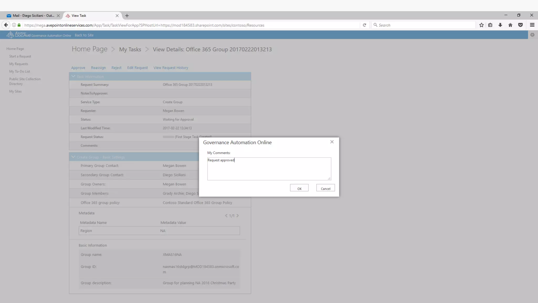The image size is (538, 303).
Task: Click the page reload icon
Action: click(364, 25)
